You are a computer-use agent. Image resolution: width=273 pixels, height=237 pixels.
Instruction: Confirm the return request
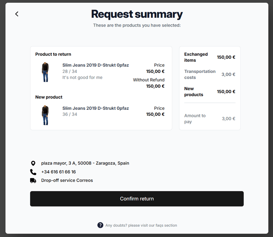tap(137, 199)
